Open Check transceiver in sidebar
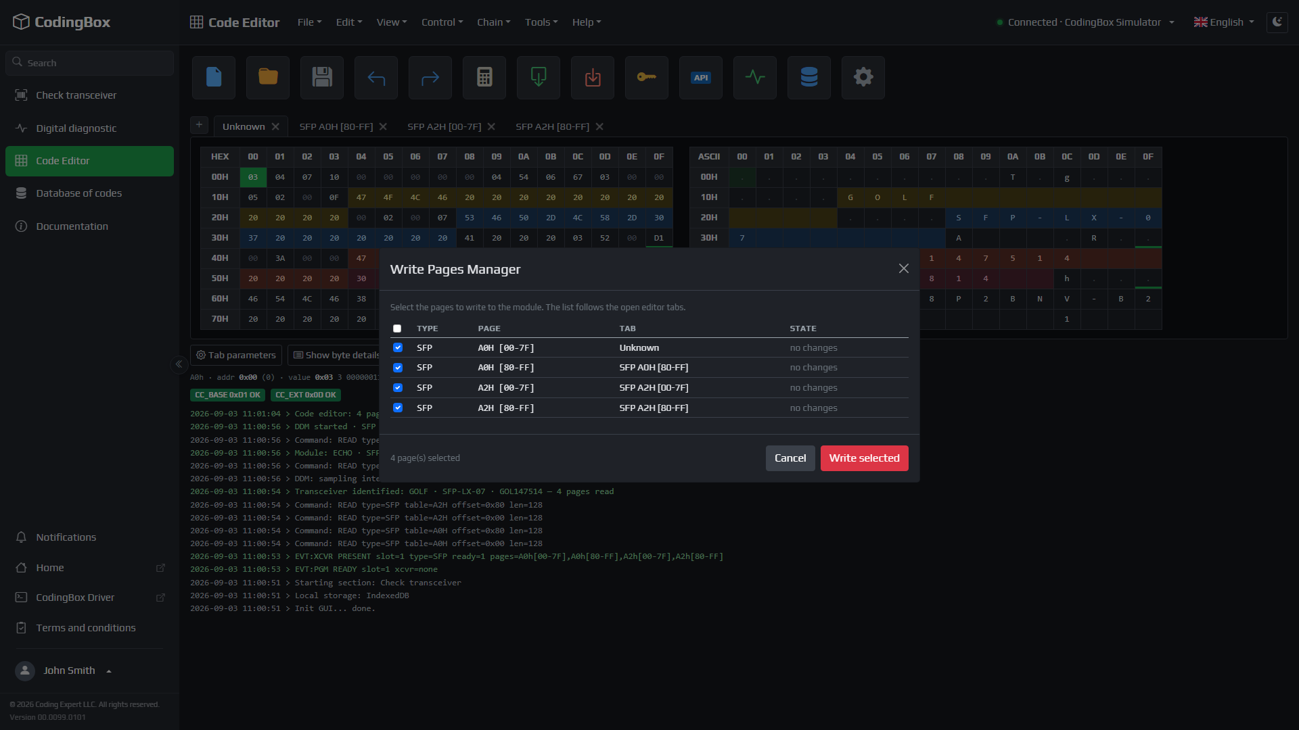This screenshot has height=730, width=1299. coord(89,95)
